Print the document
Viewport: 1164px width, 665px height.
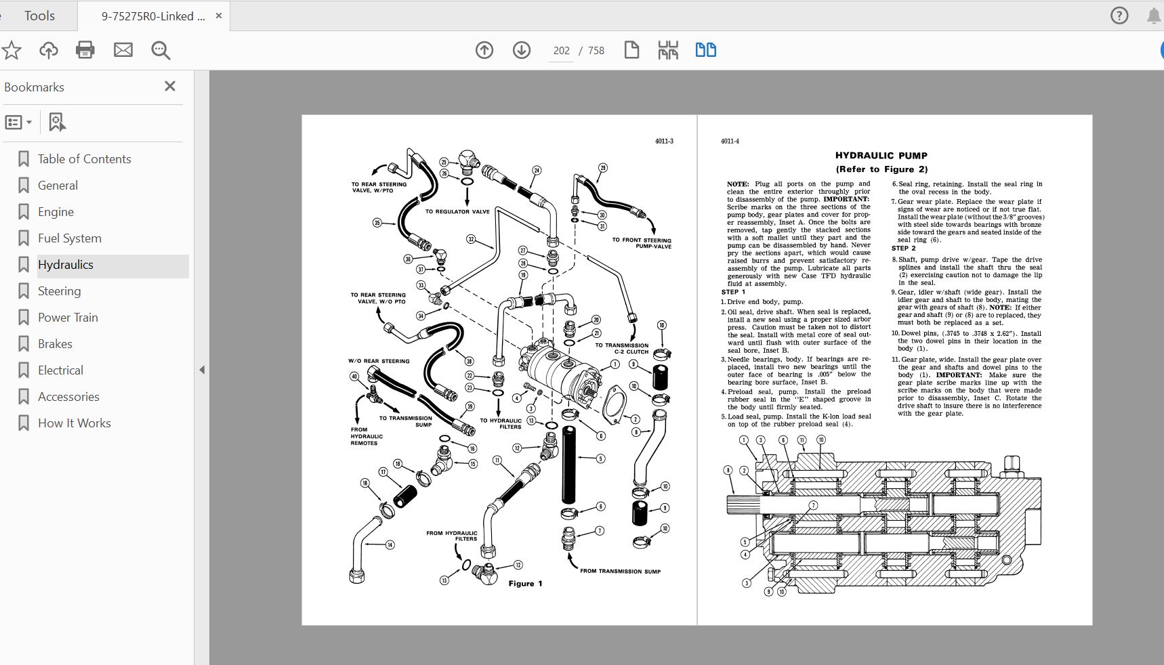click(x=85, y=49)
